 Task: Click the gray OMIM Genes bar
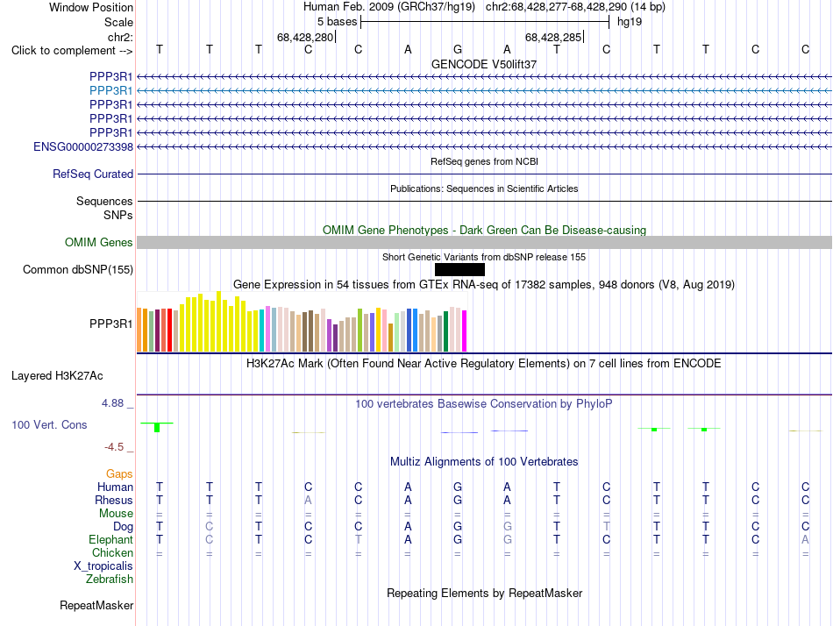(x=484, y=242)
